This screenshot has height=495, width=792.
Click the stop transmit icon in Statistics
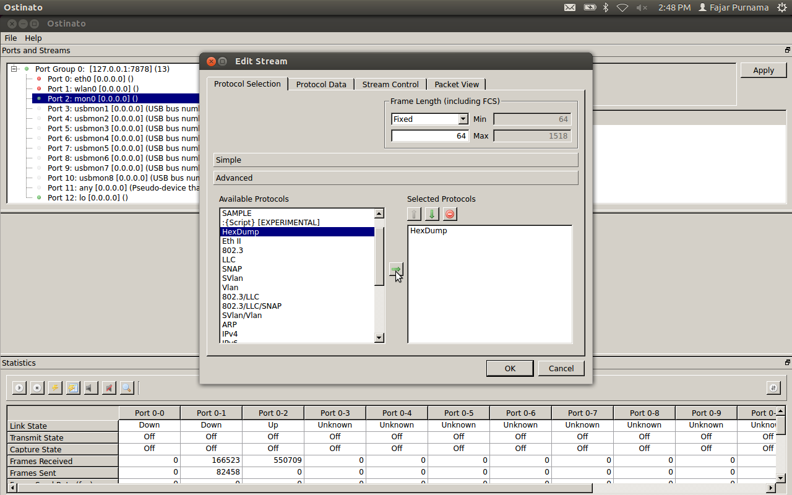tap(37, 388)
